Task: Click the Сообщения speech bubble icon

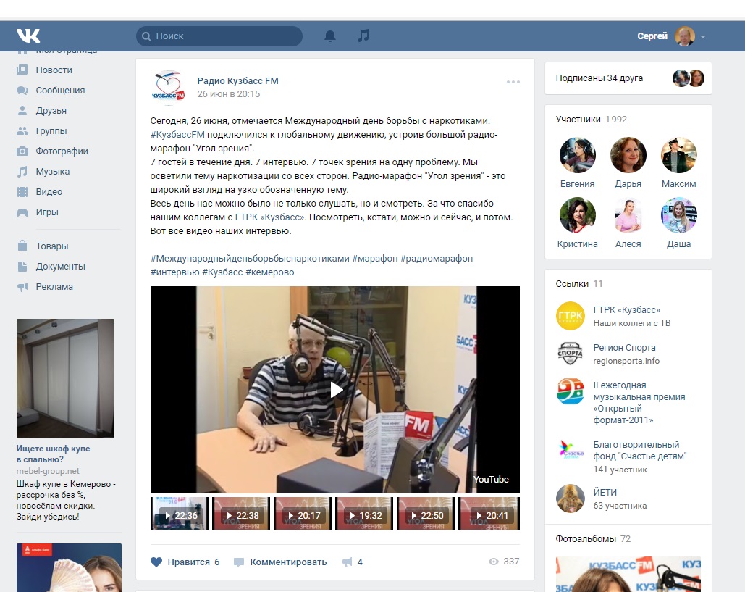Action: click(22, 91)
